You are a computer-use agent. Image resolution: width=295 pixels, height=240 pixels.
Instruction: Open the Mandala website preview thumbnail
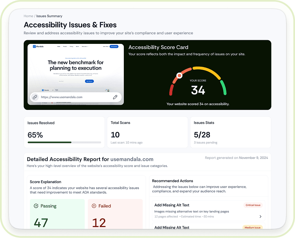[x=76, y=74]
